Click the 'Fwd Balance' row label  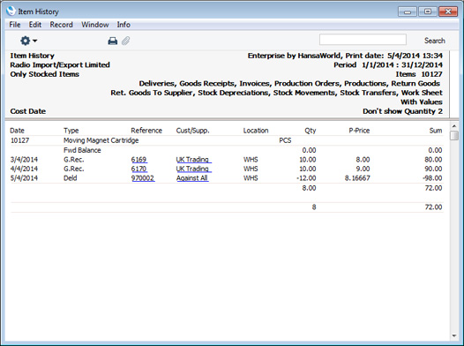82,150
